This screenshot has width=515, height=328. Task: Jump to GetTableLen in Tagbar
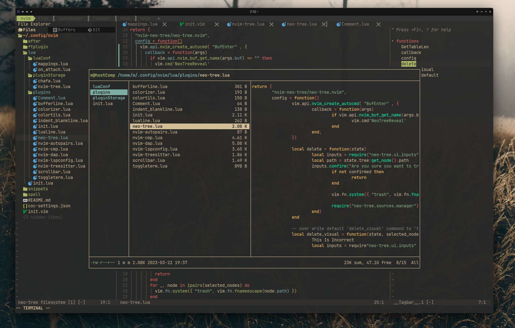[415, 47]
